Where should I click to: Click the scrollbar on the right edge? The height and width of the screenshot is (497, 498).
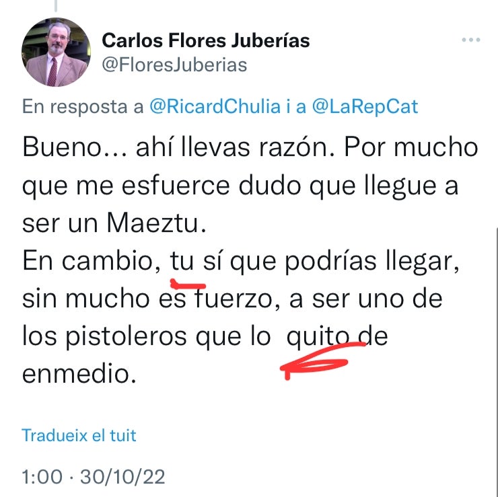(497, 362)
